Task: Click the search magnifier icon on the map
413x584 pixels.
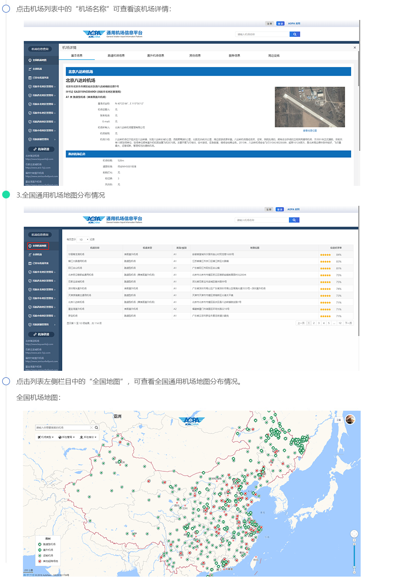Action: coord(96,428)
